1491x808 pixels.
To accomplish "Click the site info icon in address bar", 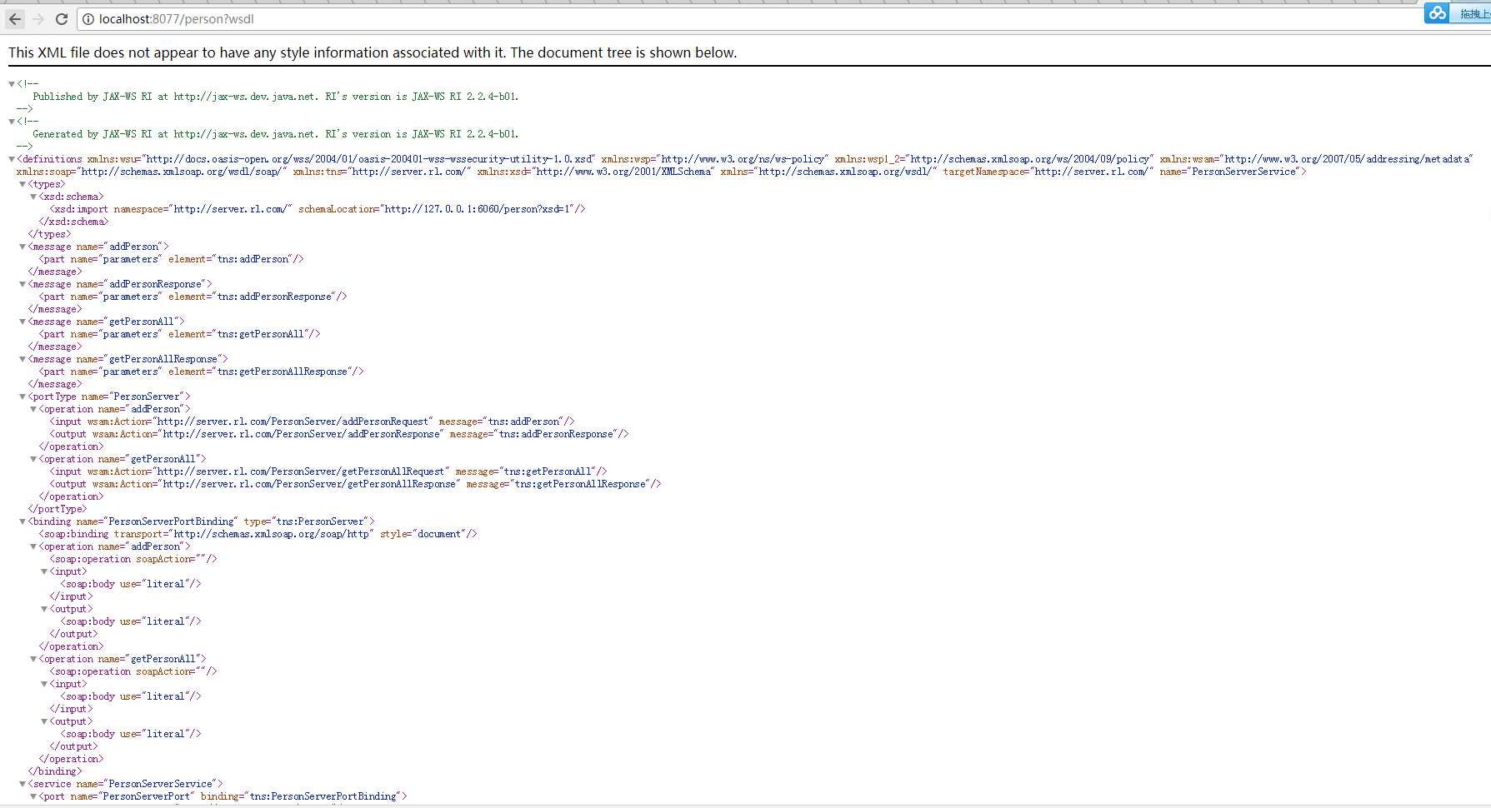I will pos(88,19).
